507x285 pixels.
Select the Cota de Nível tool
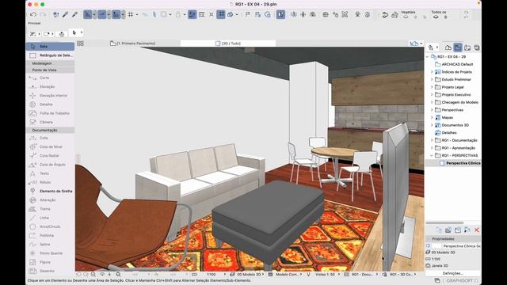50,146
